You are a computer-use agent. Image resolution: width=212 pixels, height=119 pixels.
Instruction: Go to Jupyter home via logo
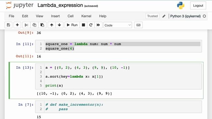click(x=20, y=5)
